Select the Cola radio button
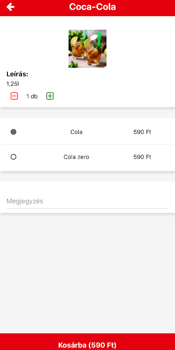The width and height of the screenshot is (175, 350). coord(14,132)
